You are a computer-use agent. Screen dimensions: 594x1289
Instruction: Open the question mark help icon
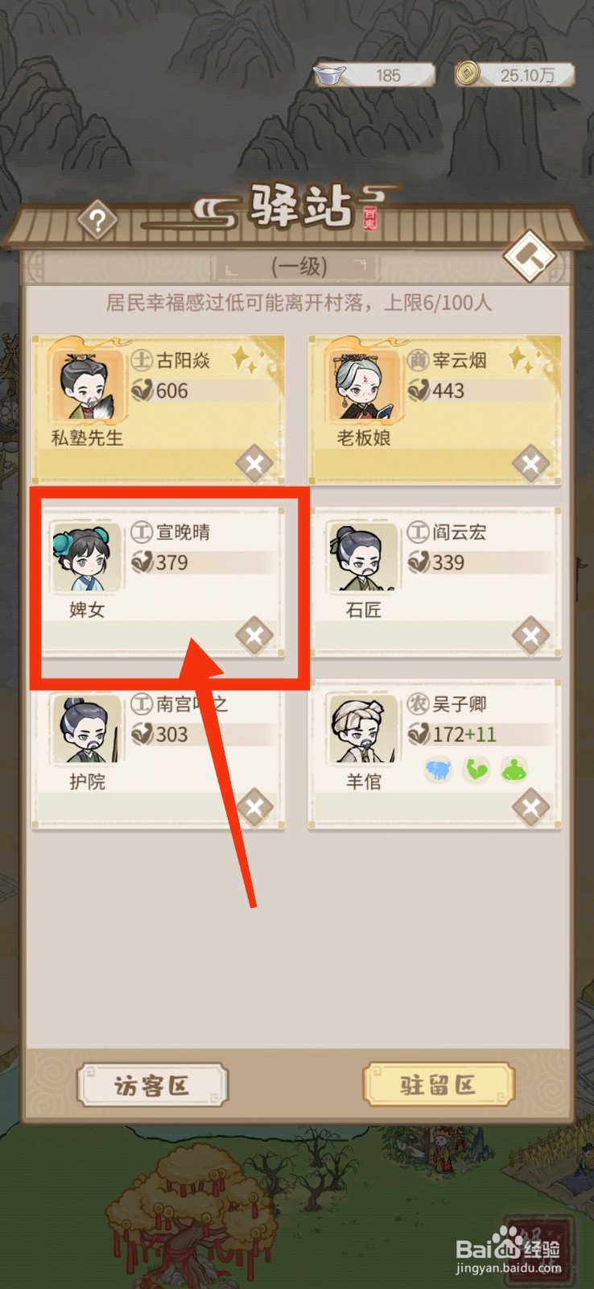[x=98, y=220]
